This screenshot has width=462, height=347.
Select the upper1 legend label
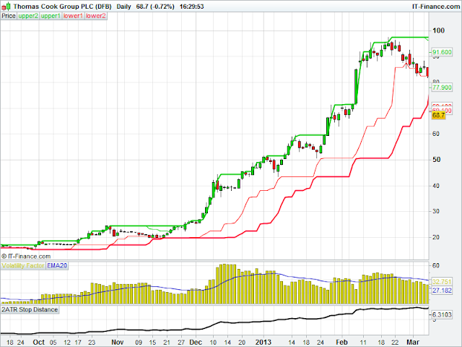point(51,16)
